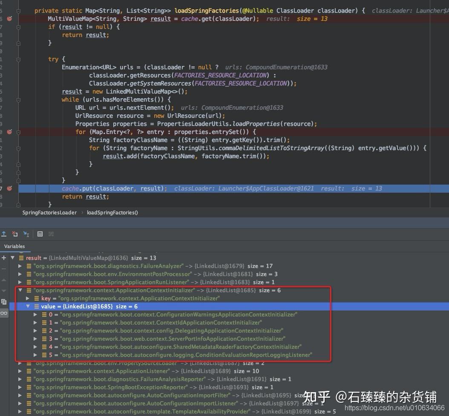
Task: Click the 'return result;' line after cache.put
Action: pyautogui.click(x=85, y=197)
